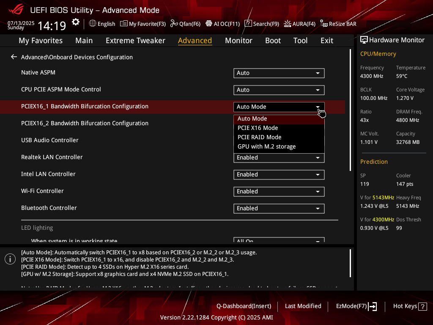Open CPU PCIE ASPM Mode Control dropdown
This screenshot has height=325, width=433.
pyautogui.click(x=279, y=90)
